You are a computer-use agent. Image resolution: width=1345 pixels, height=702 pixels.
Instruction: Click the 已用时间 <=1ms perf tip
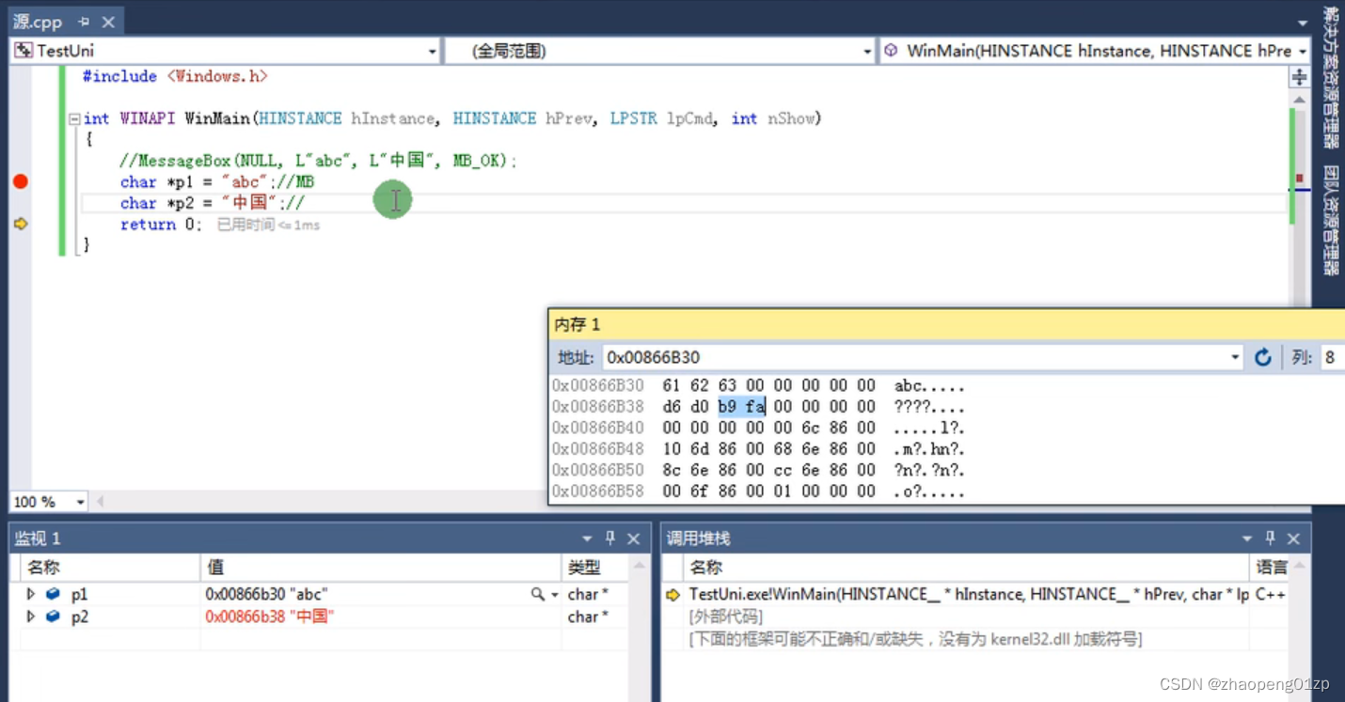(x=269, y=226)
